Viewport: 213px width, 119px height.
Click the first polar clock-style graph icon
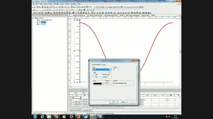pyautogui.click(x=54, y=13)
